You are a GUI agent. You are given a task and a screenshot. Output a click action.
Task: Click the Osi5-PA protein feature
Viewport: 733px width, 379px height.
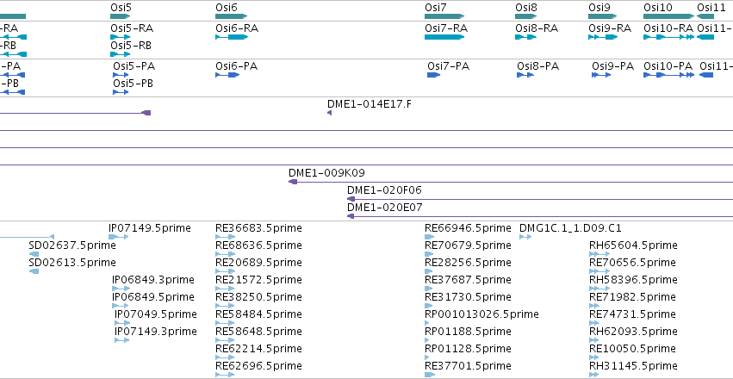coord(121,75)
